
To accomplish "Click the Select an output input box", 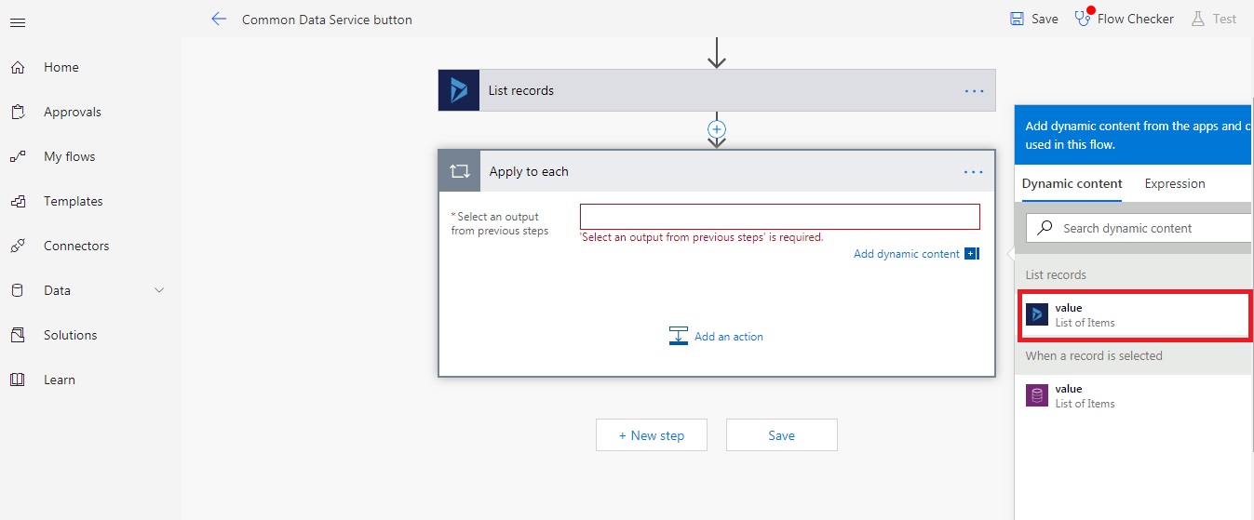I will tap(779, 217).
